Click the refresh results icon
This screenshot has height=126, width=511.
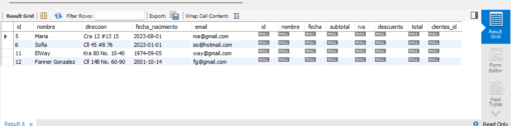[58, 16]
